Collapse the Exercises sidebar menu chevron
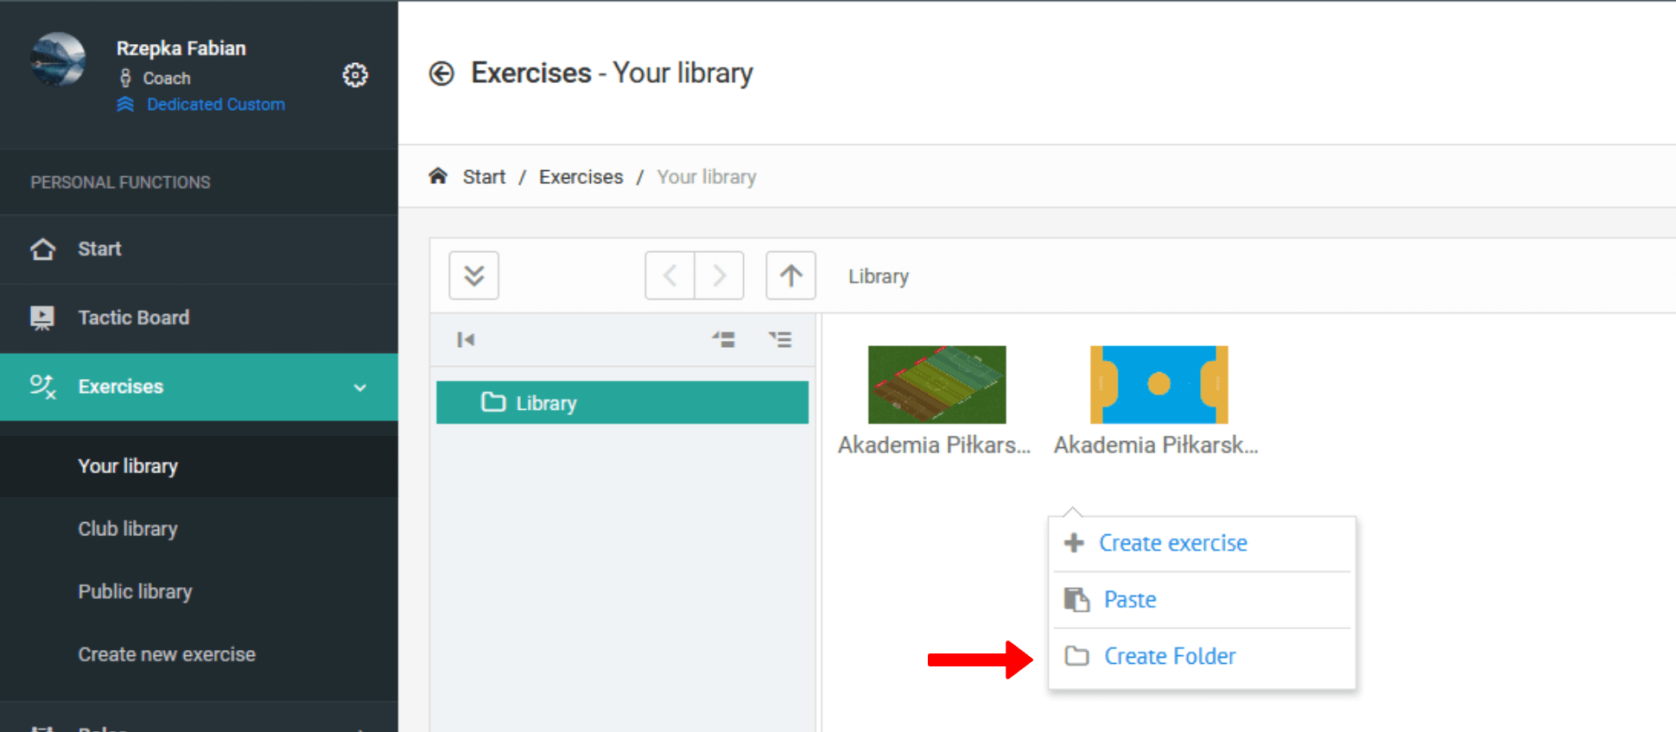The width and height of the screenshot is (1676, 732). click(360, 388)
